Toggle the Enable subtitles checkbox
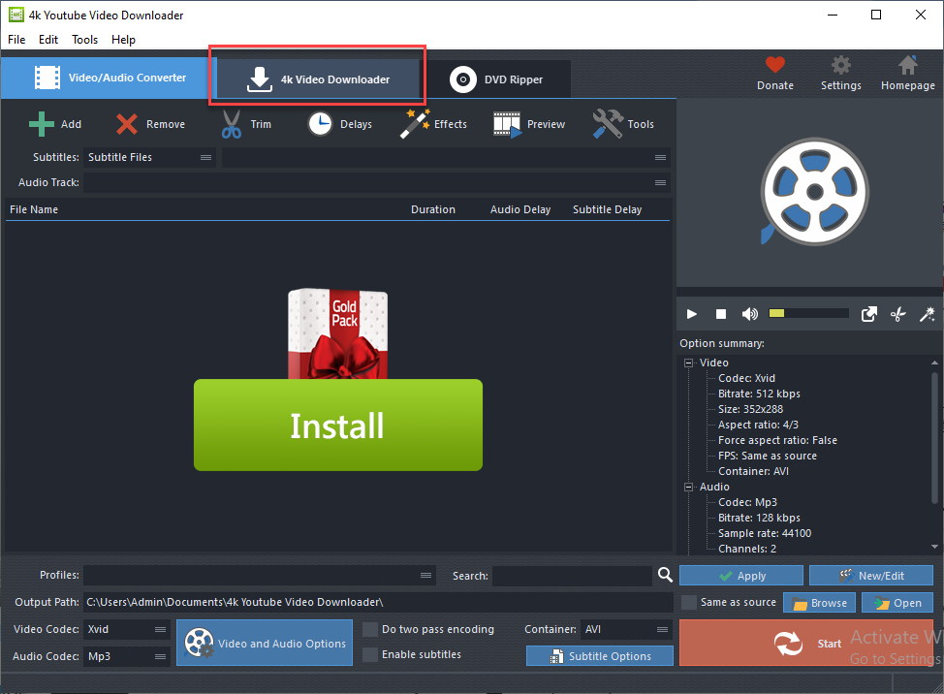 pyautogui.click(x=370, y=654)
